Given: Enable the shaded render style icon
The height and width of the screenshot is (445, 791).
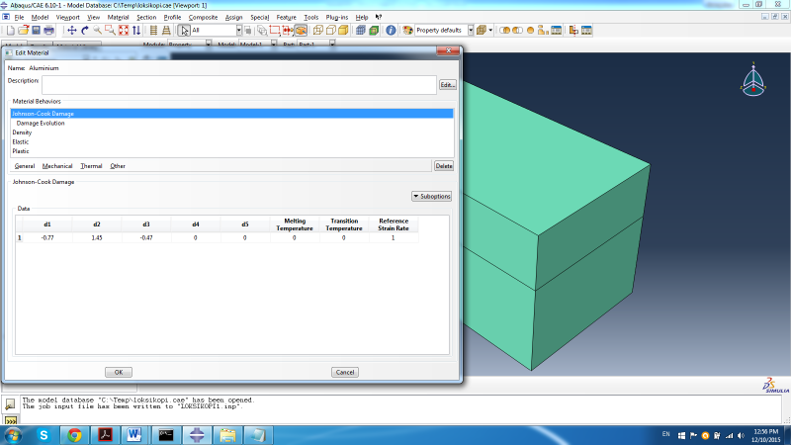Looking at the screenshot, I should pos(343,31).
